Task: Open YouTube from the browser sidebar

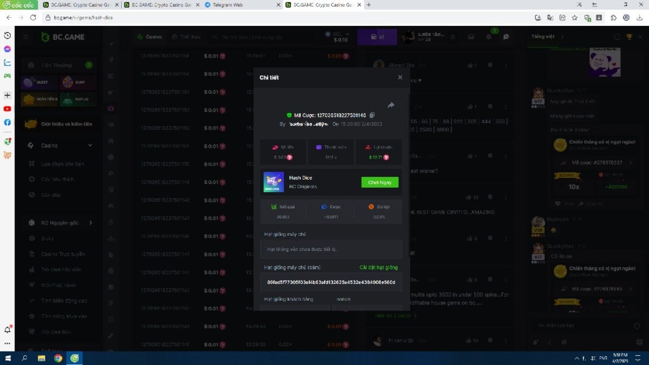Action: (x=7, y=109)
